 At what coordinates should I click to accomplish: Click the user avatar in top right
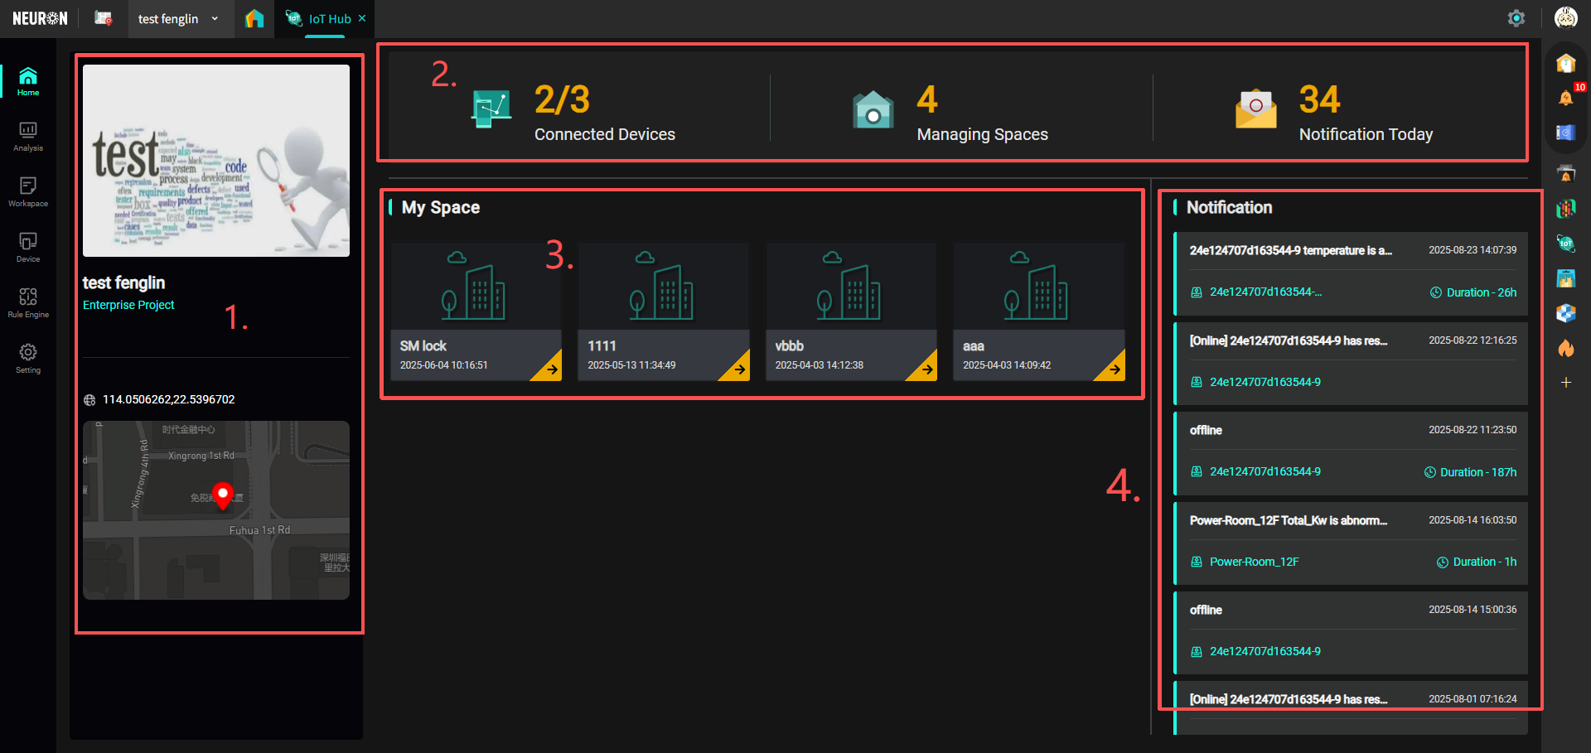1565,18
